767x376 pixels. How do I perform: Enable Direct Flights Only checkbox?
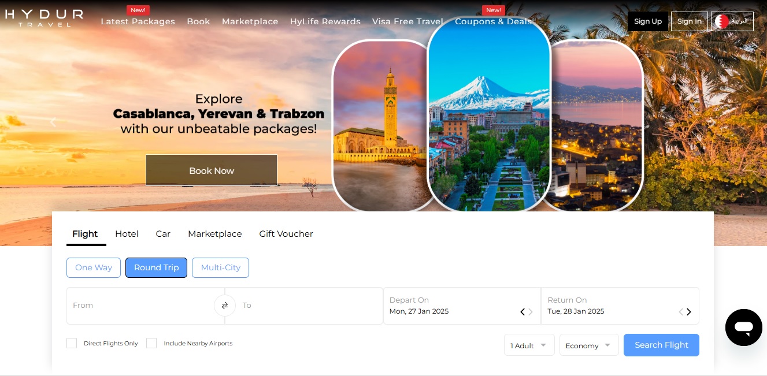(x=72, y=343)
